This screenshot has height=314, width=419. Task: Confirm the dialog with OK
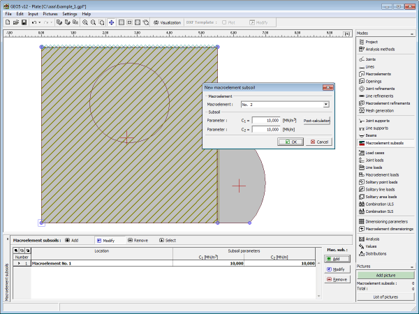point(289,142)
